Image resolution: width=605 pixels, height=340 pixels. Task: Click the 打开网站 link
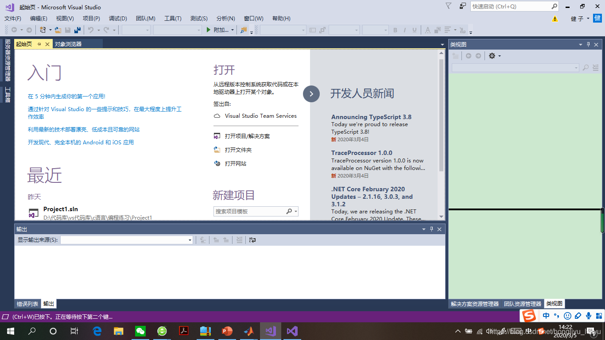pyautogui.click(x=236, y=164)
